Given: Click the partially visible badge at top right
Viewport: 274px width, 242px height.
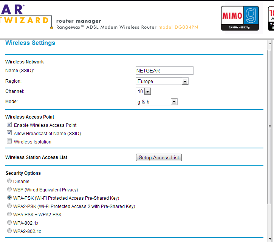Looking at the screenshot, I should (x=271, y=18).
